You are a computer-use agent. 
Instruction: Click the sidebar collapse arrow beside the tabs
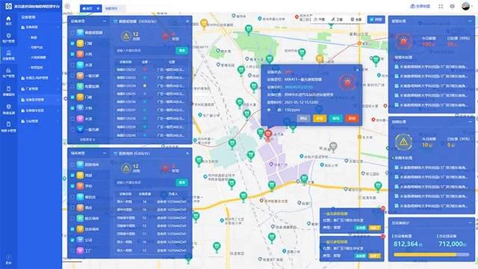point(67,6)
